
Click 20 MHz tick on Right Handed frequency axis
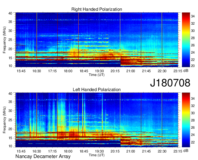tap(10, 49)
